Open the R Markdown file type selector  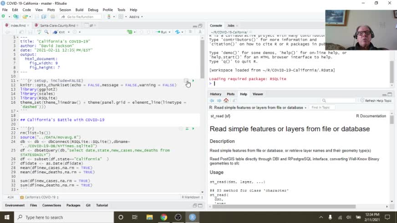tap(192, 197)
